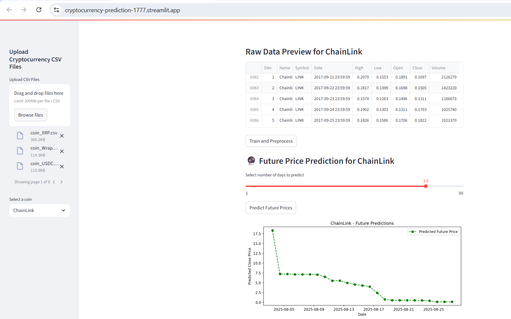Viewport: 511px width, 319px height.
Task: Sort table by Volume column header
Action: pyautogui.click(x=444, y=68)
